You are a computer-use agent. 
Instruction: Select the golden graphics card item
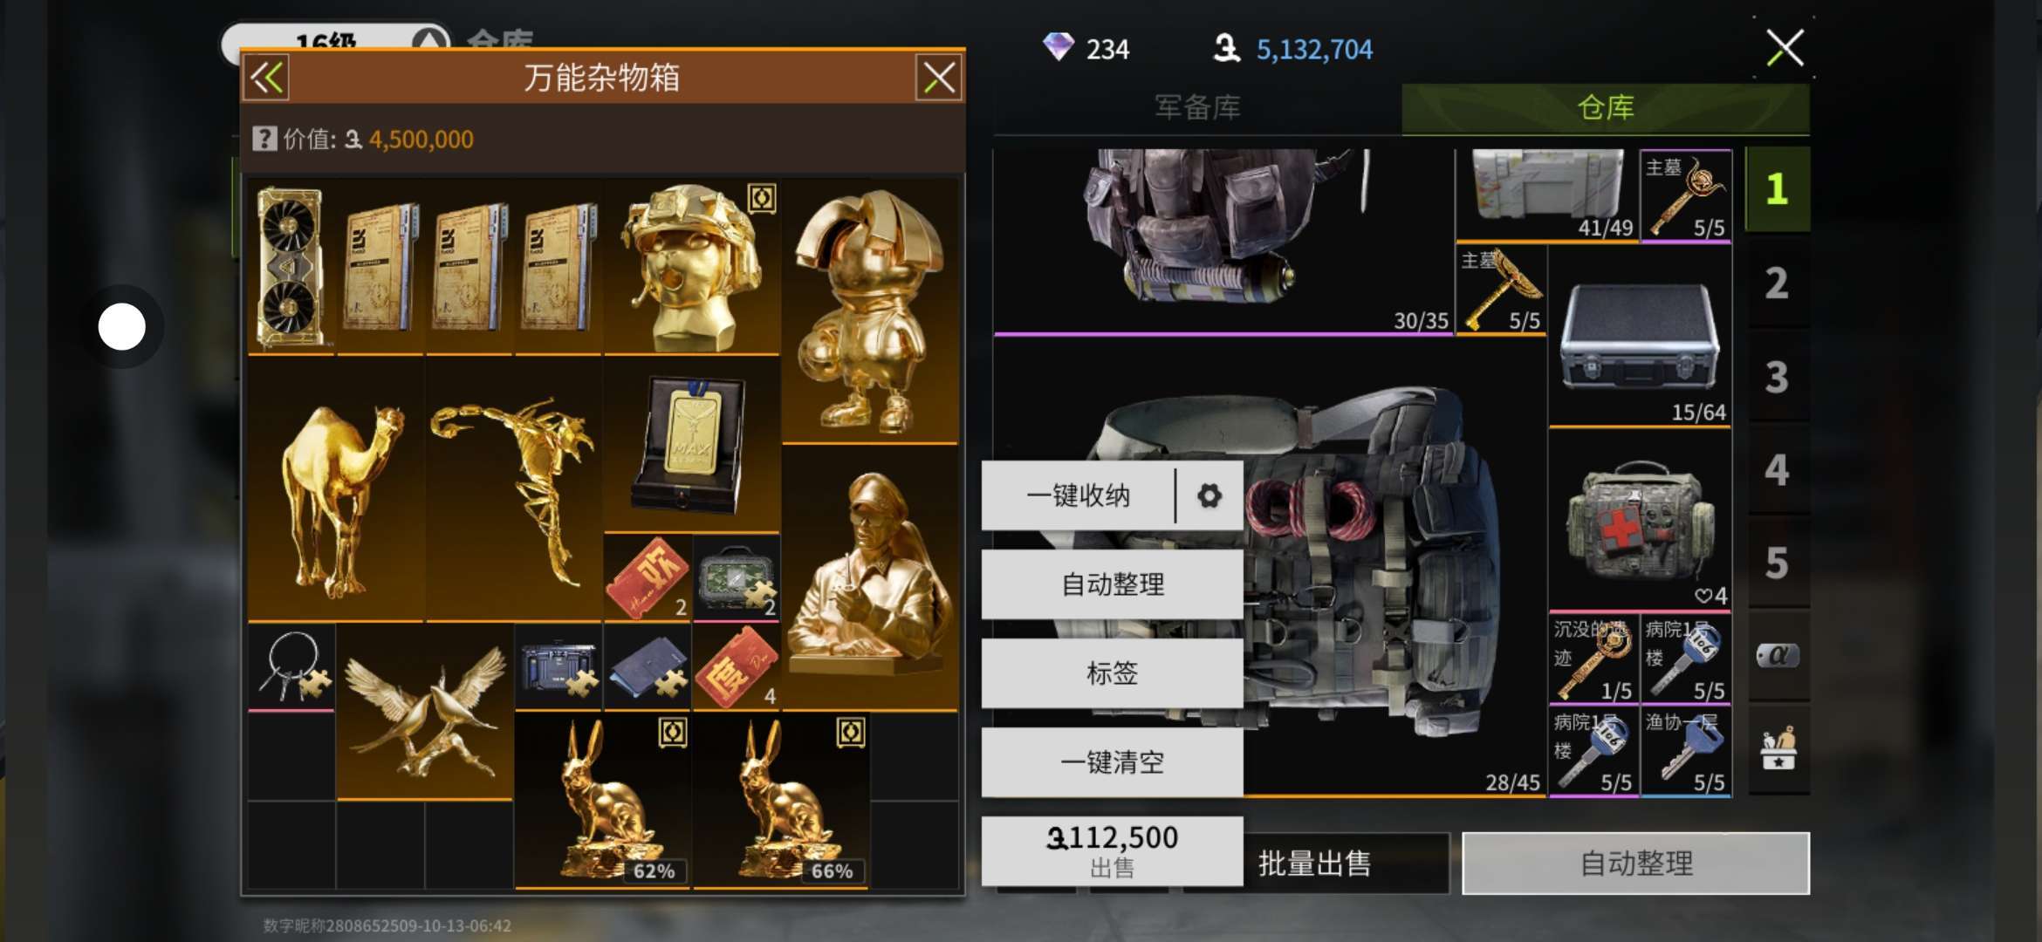(291, 266)
